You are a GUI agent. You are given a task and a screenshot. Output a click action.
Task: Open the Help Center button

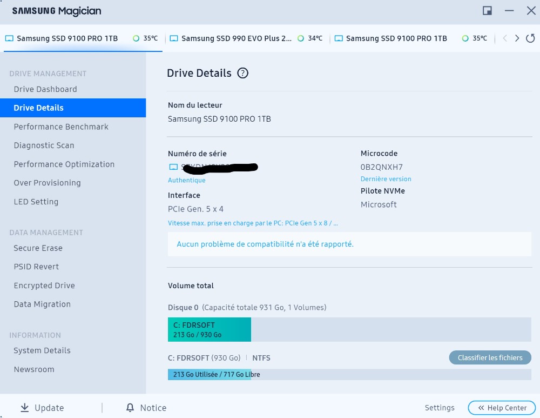(x=502, y=408)
